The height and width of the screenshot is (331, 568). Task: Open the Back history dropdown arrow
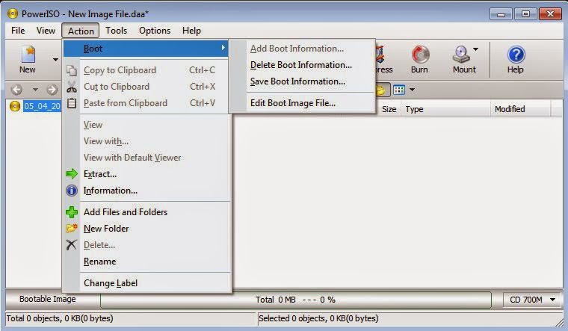pyautogui.click(x=35, y=90)
